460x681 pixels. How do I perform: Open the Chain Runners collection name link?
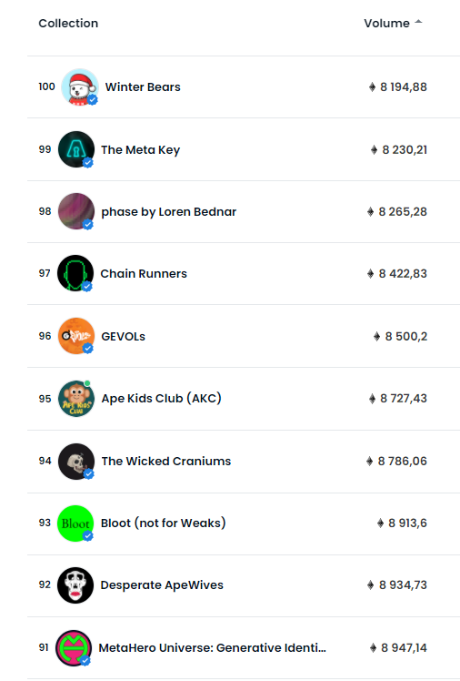click(144, 274)
